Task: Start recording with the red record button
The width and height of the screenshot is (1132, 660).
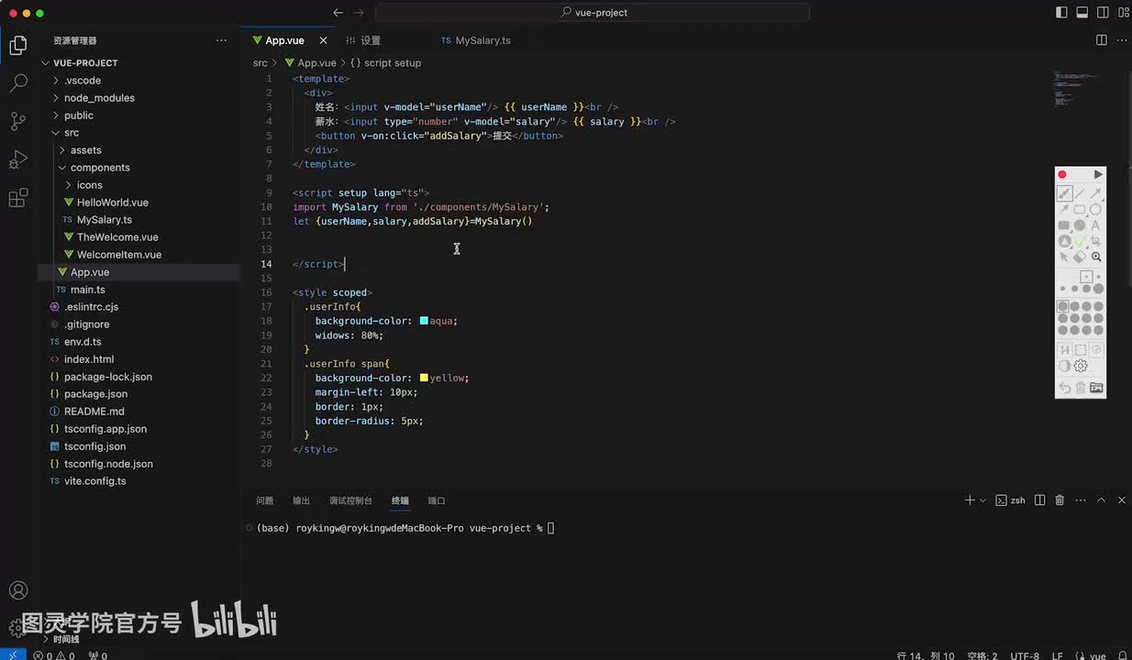Action: coord(1062,175)
